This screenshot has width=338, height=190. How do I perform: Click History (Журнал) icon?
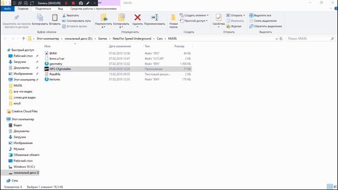coord(228,26)
